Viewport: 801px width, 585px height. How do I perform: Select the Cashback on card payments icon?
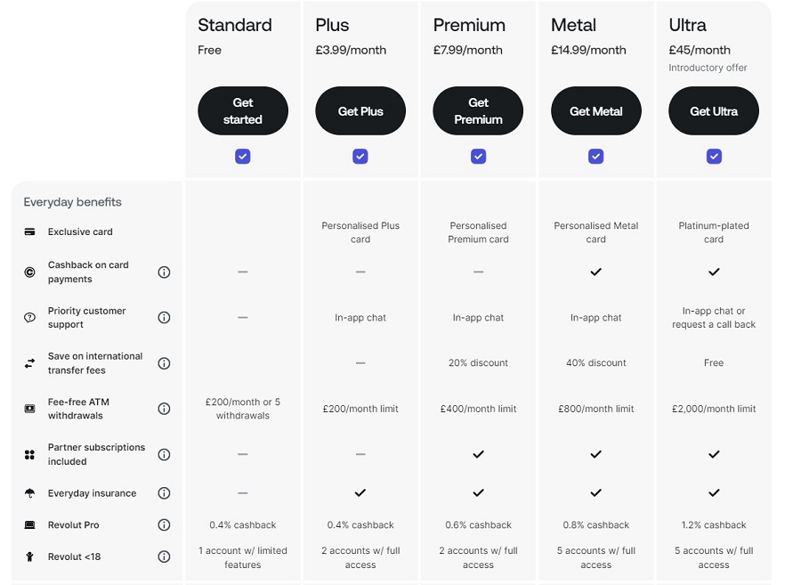click(28, 272)
